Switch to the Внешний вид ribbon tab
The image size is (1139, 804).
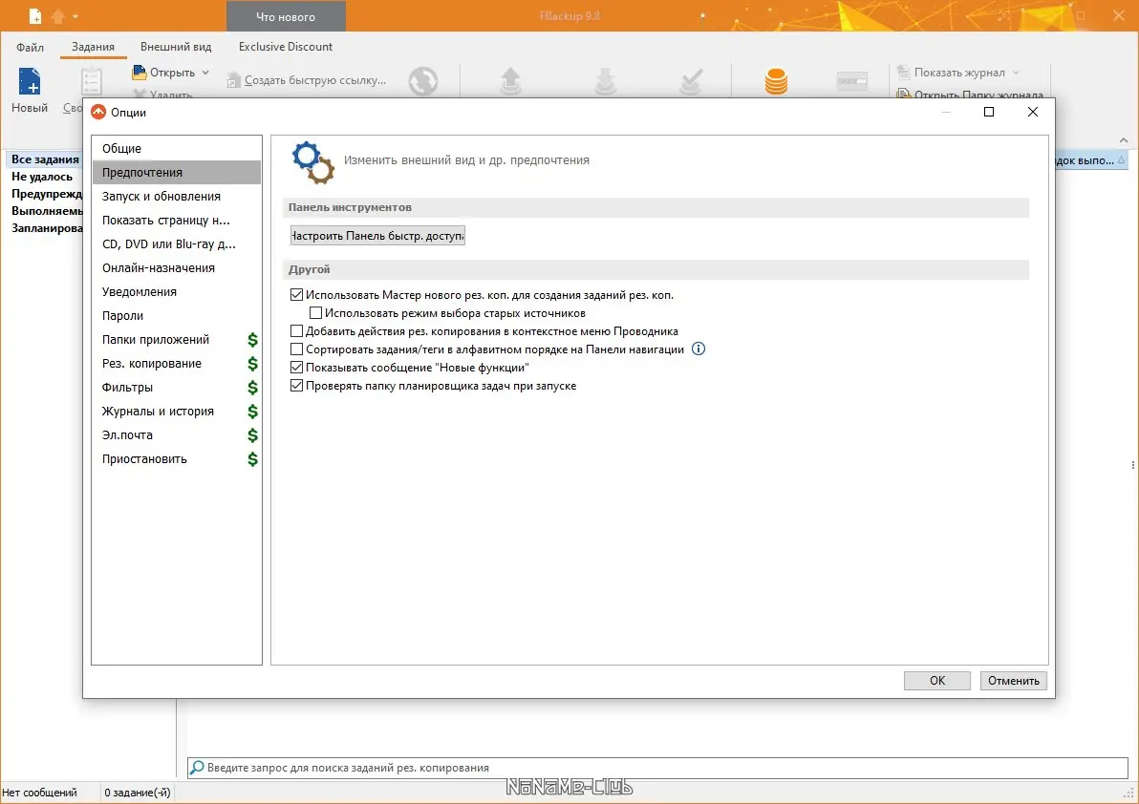176,47
